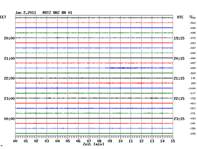Click the "UTC" header label
The height and width of the screenshot is (149, 197).
pyautogui.click(x=180, y=17)
